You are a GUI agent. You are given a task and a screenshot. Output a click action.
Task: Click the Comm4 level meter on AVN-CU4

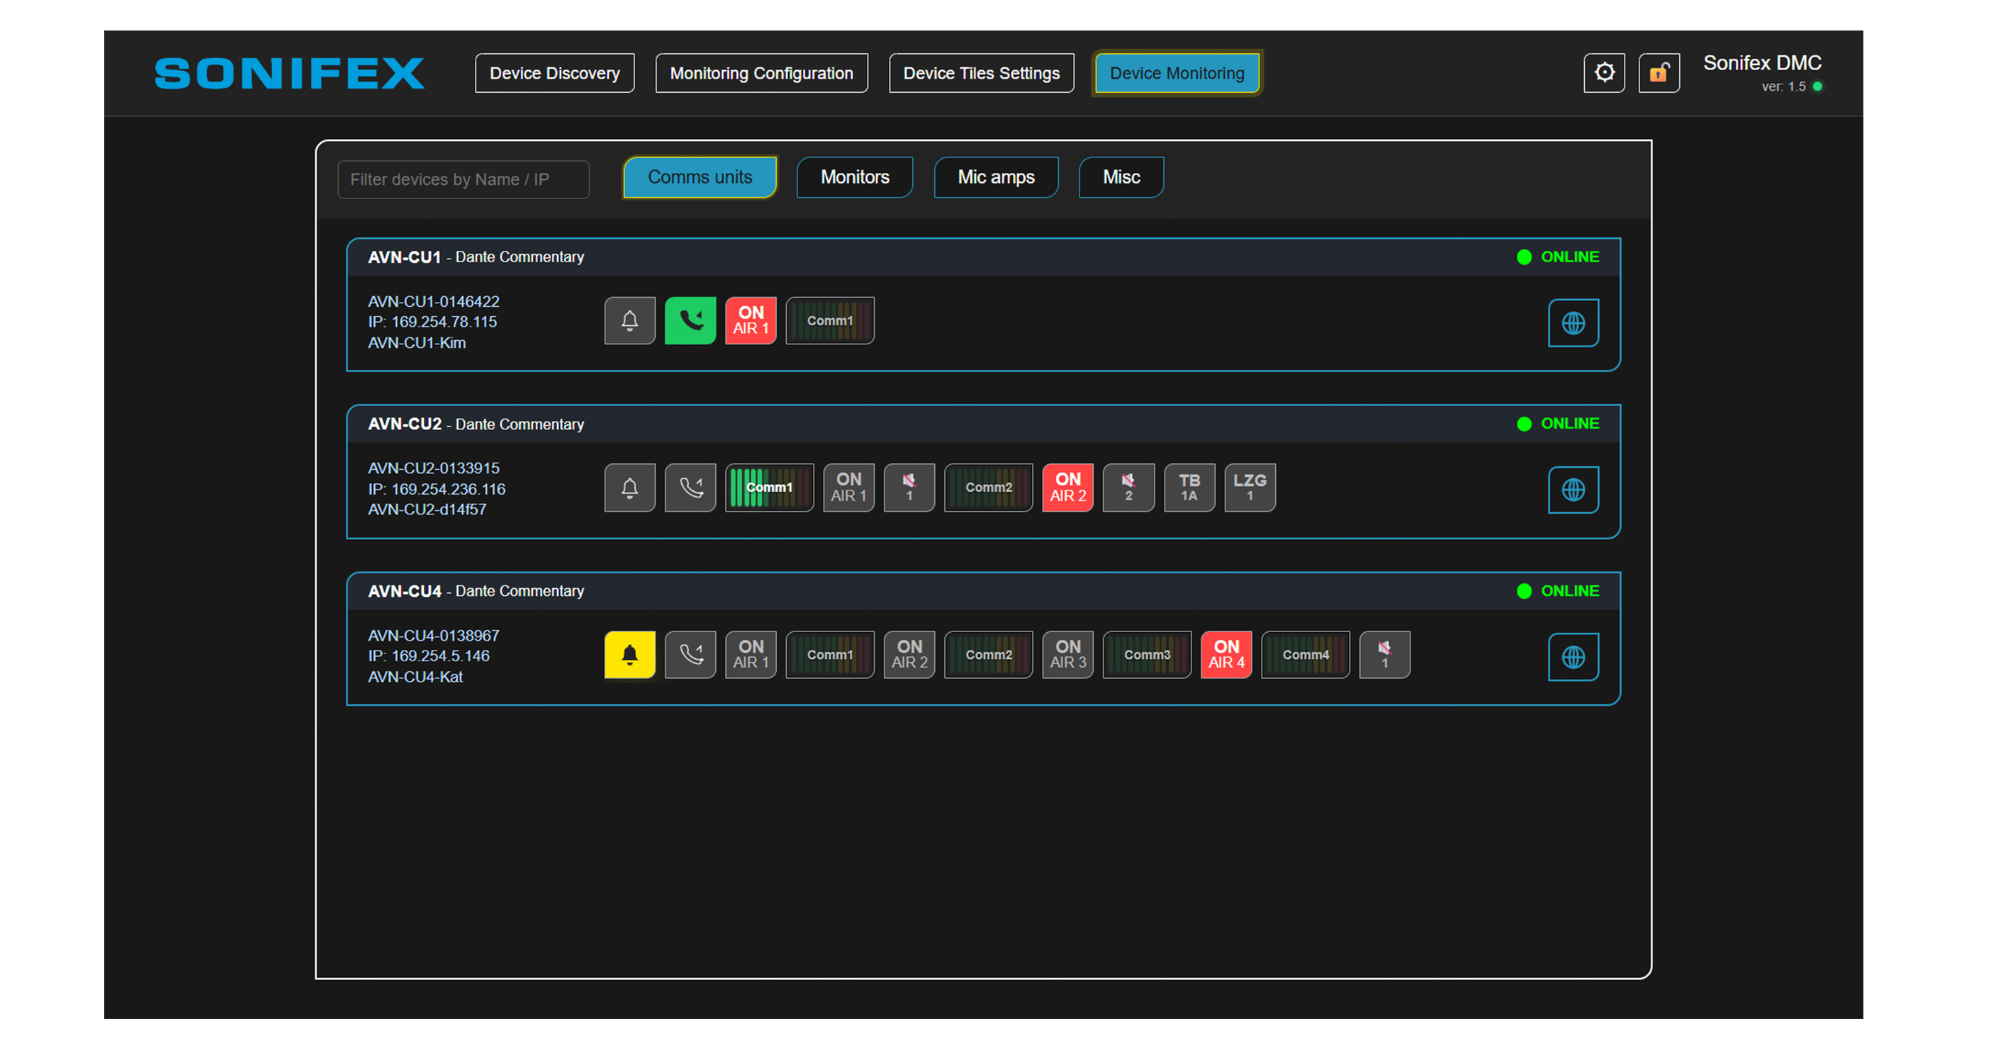(1306, 655)
